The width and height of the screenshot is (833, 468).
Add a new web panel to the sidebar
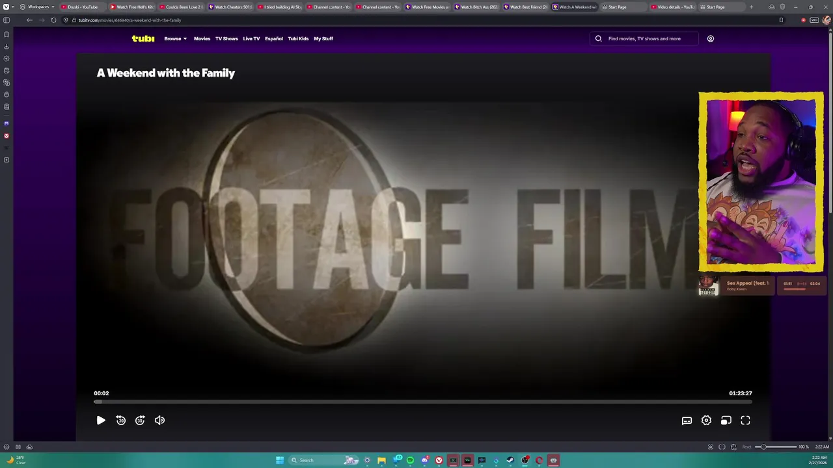tap(7, 160)
